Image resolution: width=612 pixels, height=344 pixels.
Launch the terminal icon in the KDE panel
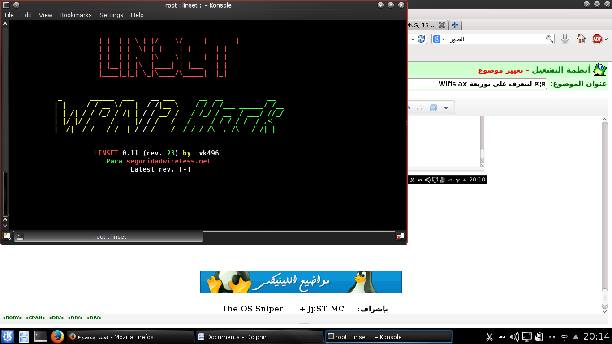(41, 336)
